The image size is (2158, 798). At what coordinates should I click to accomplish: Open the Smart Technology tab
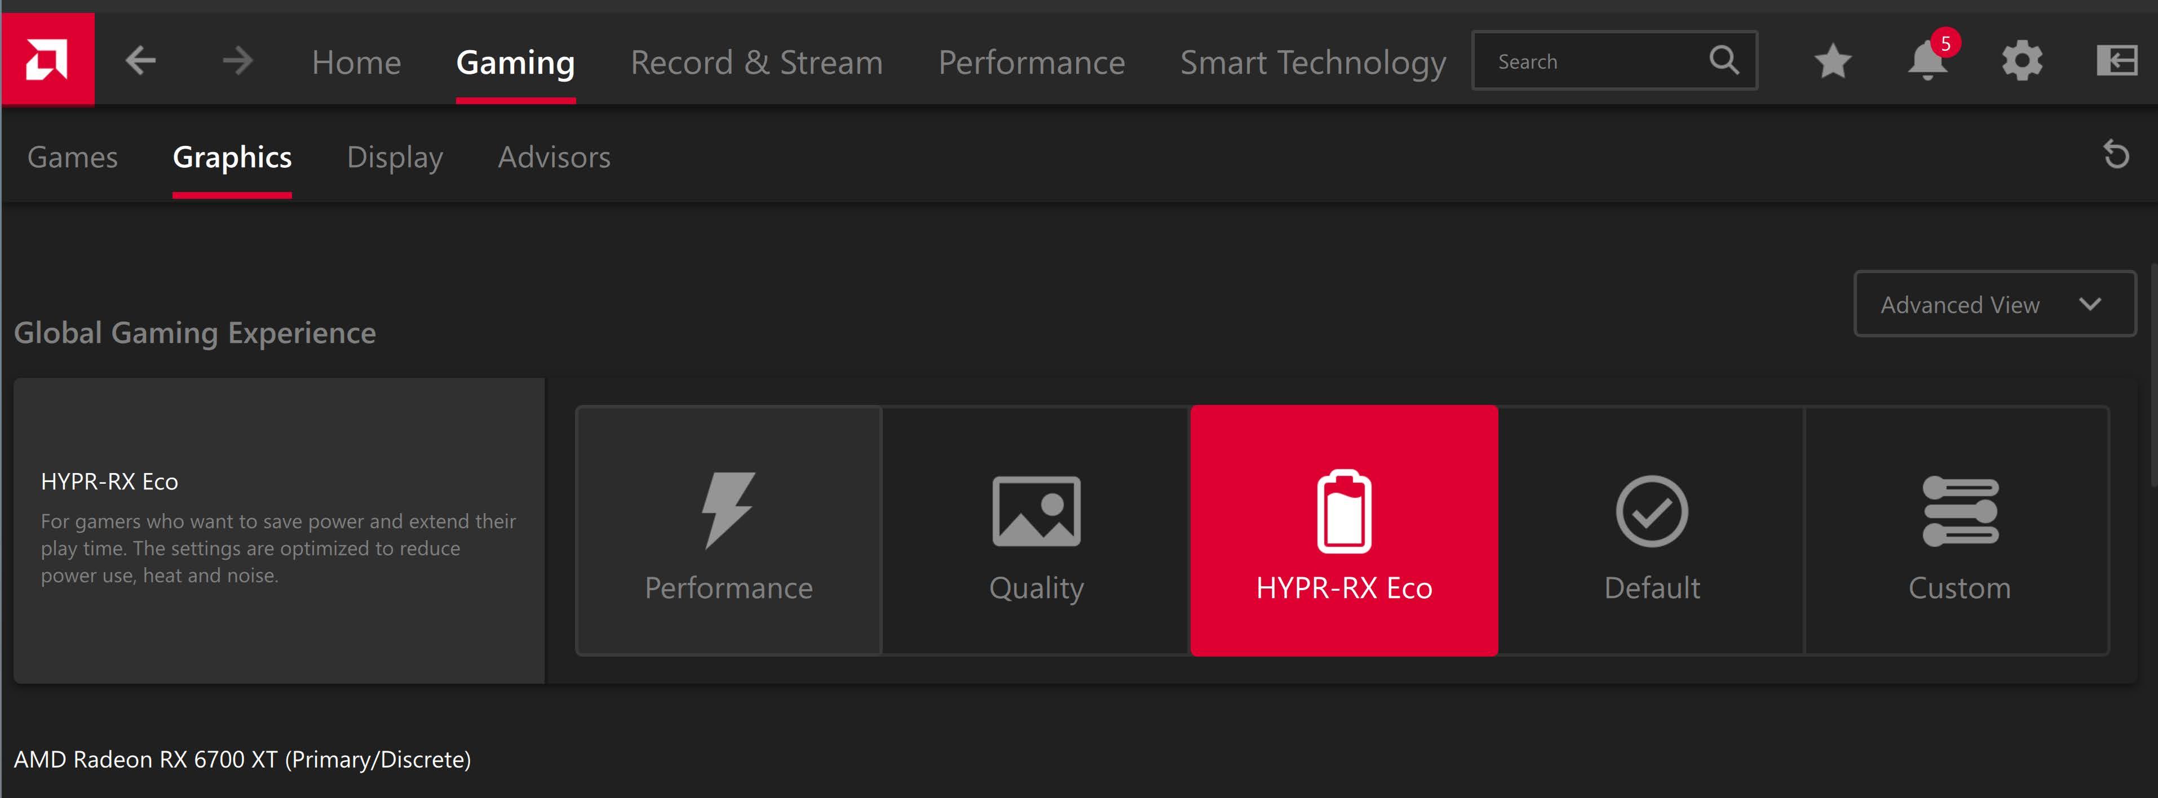pyautogui.click(x=1313, y=63)
